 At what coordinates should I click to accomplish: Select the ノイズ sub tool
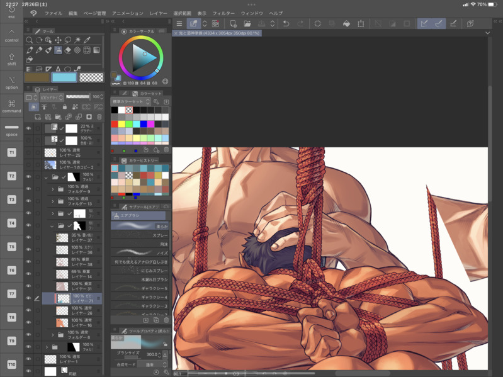click(140, 252)
